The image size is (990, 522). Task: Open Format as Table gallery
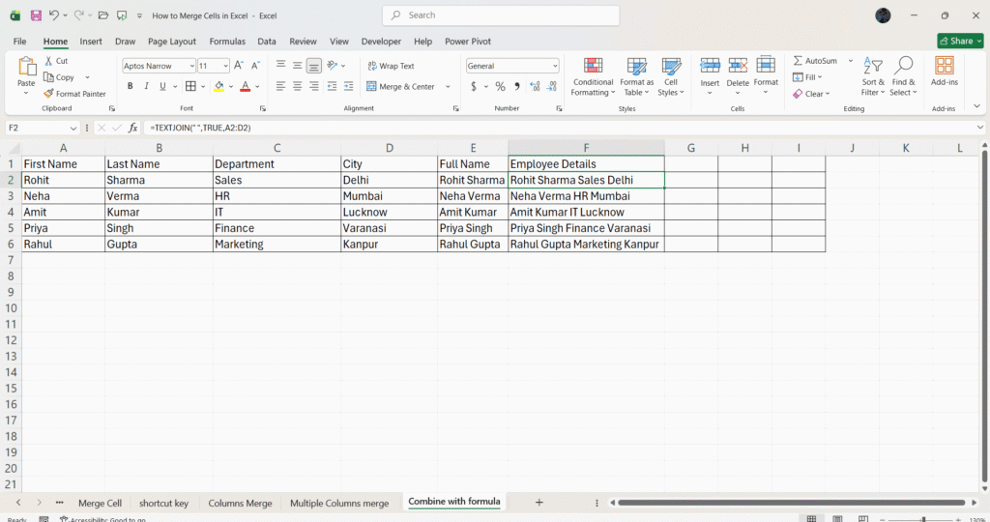[637, 77]
